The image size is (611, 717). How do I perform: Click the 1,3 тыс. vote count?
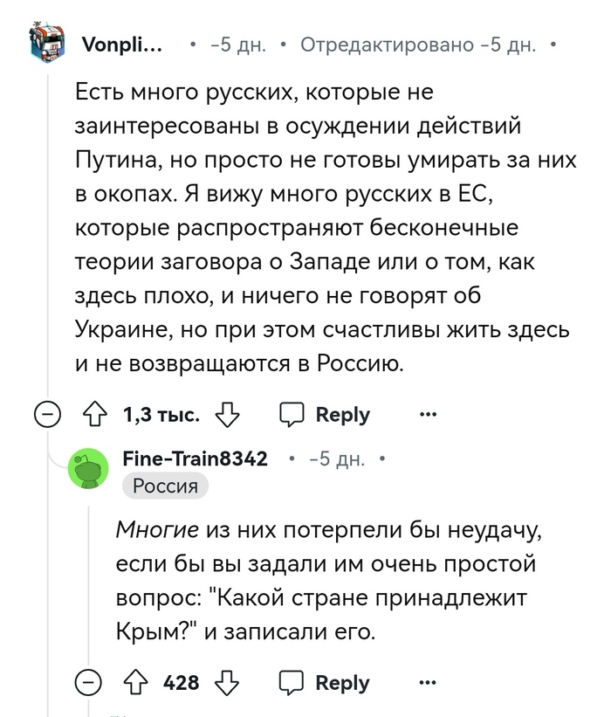161,415
